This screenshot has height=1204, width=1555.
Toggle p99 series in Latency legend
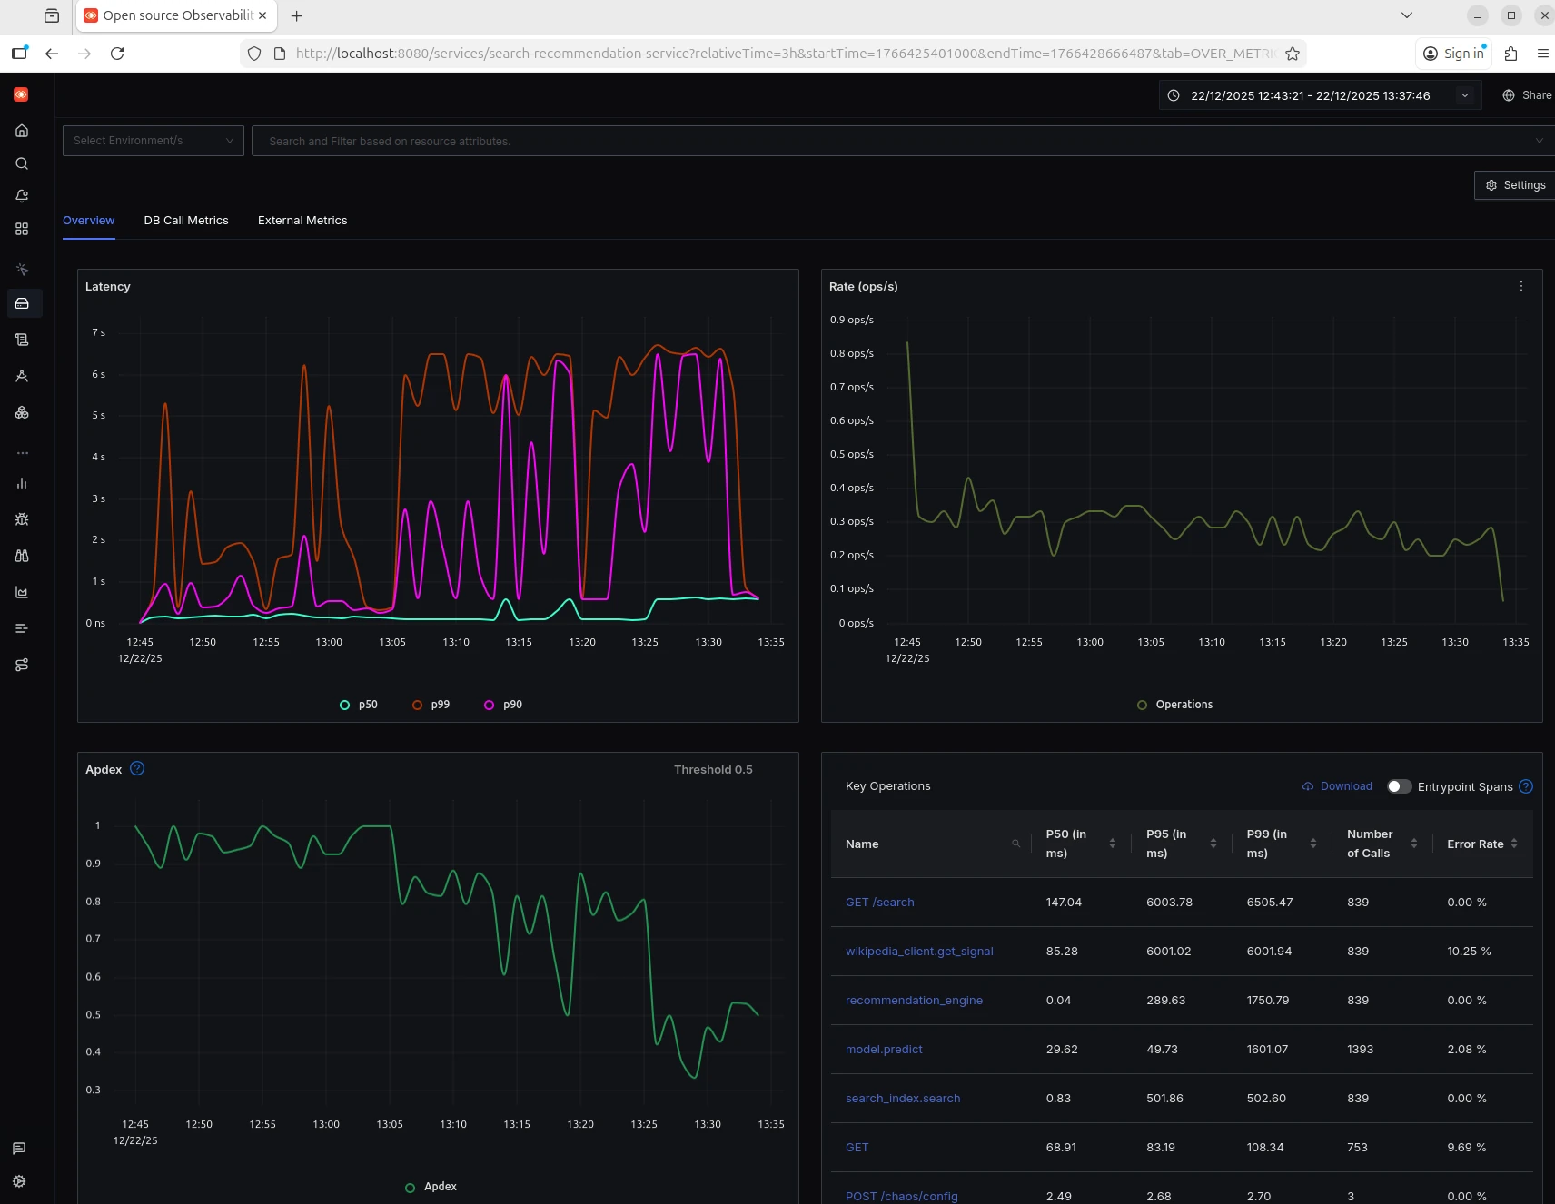point(440,705)
